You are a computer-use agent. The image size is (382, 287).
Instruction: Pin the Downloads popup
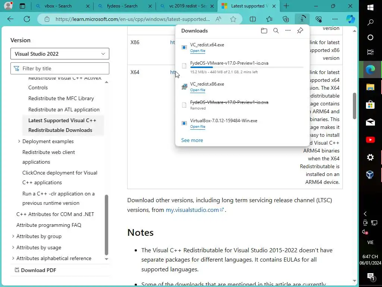click(300, 31)
